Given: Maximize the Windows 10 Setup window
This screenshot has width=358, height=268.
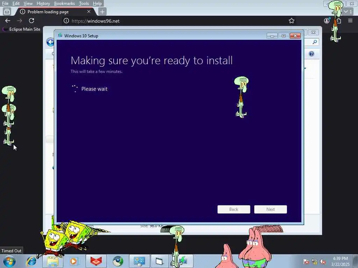Looking at the screenshot, I should [284, 36].
